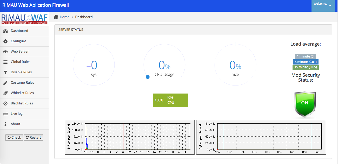Click the 5 minute (0.01) load badge
This screenshot has width=338, height=164.
[306, 62]
